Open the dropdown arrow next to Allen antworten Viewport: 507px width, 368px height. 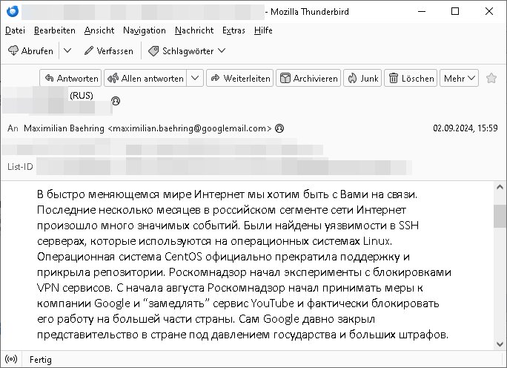[x=196, y=78]
